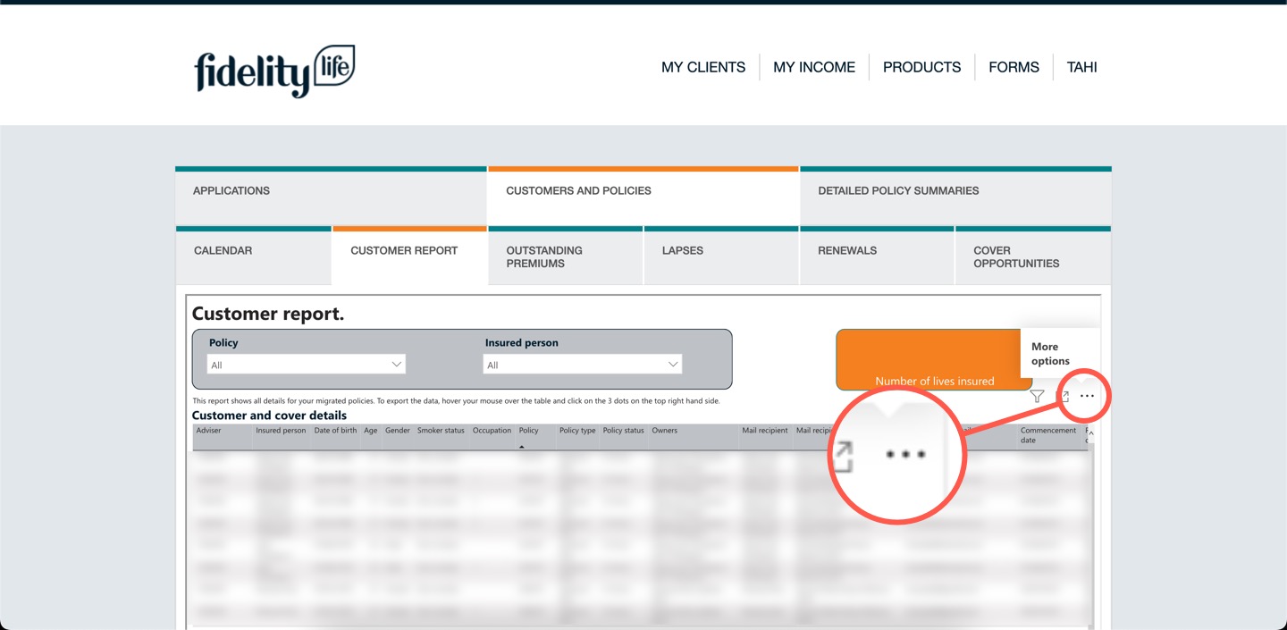Switch to the DETAILED POLICY SUMMARIES tab
Screen dimensions: 1287x630
tap(955, 191)
